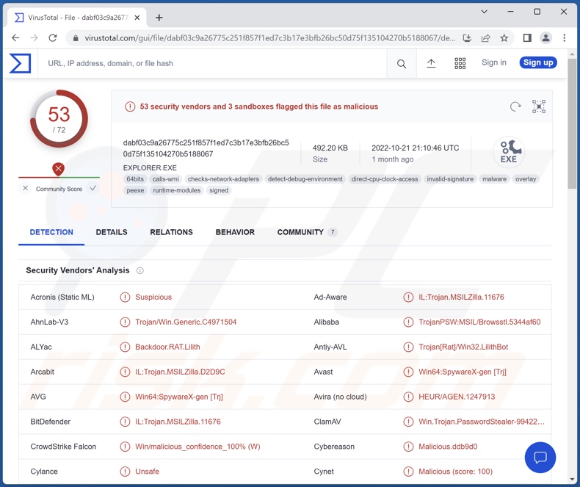Click the runtime-modules tag
This screenshot has width=580, height=487.
coord(176,190)
